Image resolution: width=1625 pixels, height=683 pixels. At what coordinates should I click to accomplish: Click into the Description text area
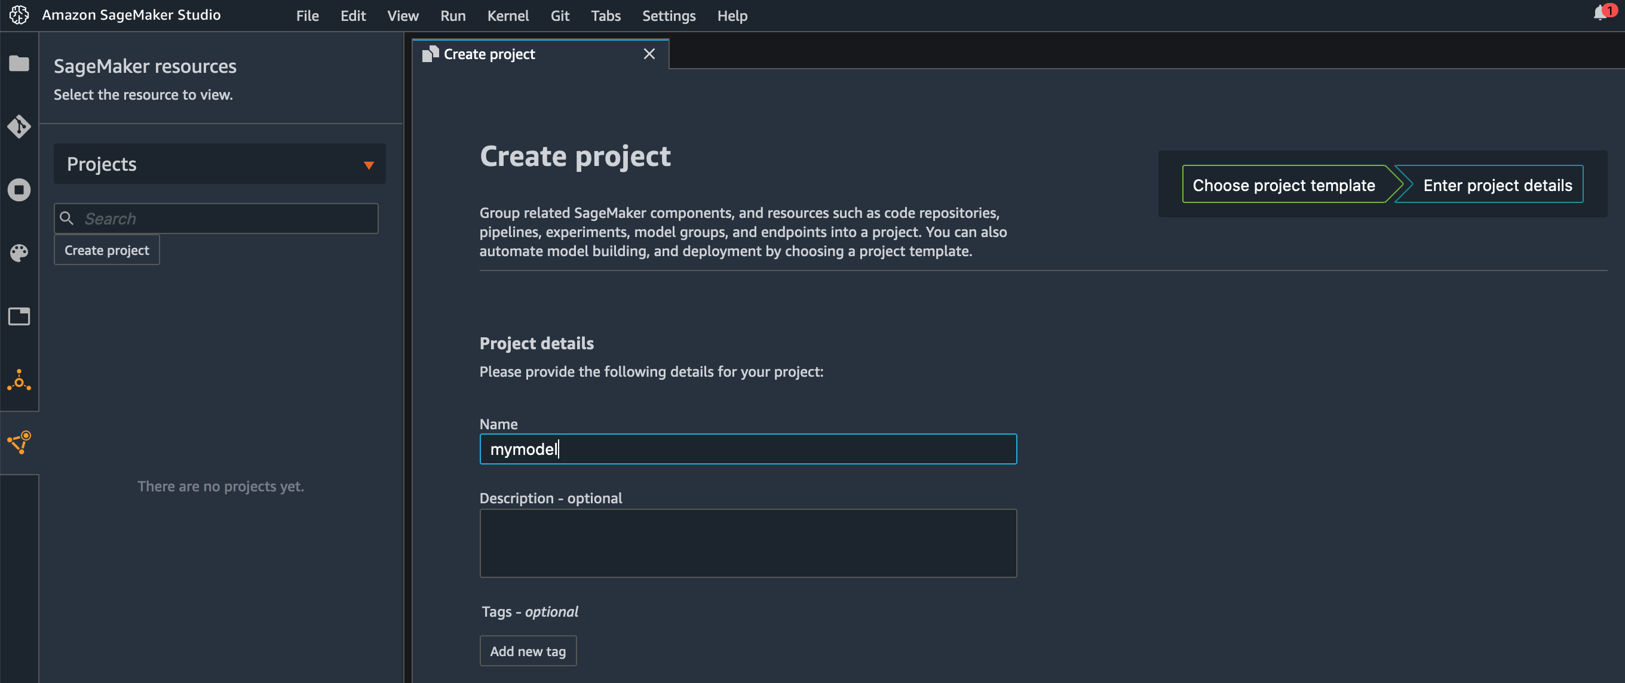747,543
